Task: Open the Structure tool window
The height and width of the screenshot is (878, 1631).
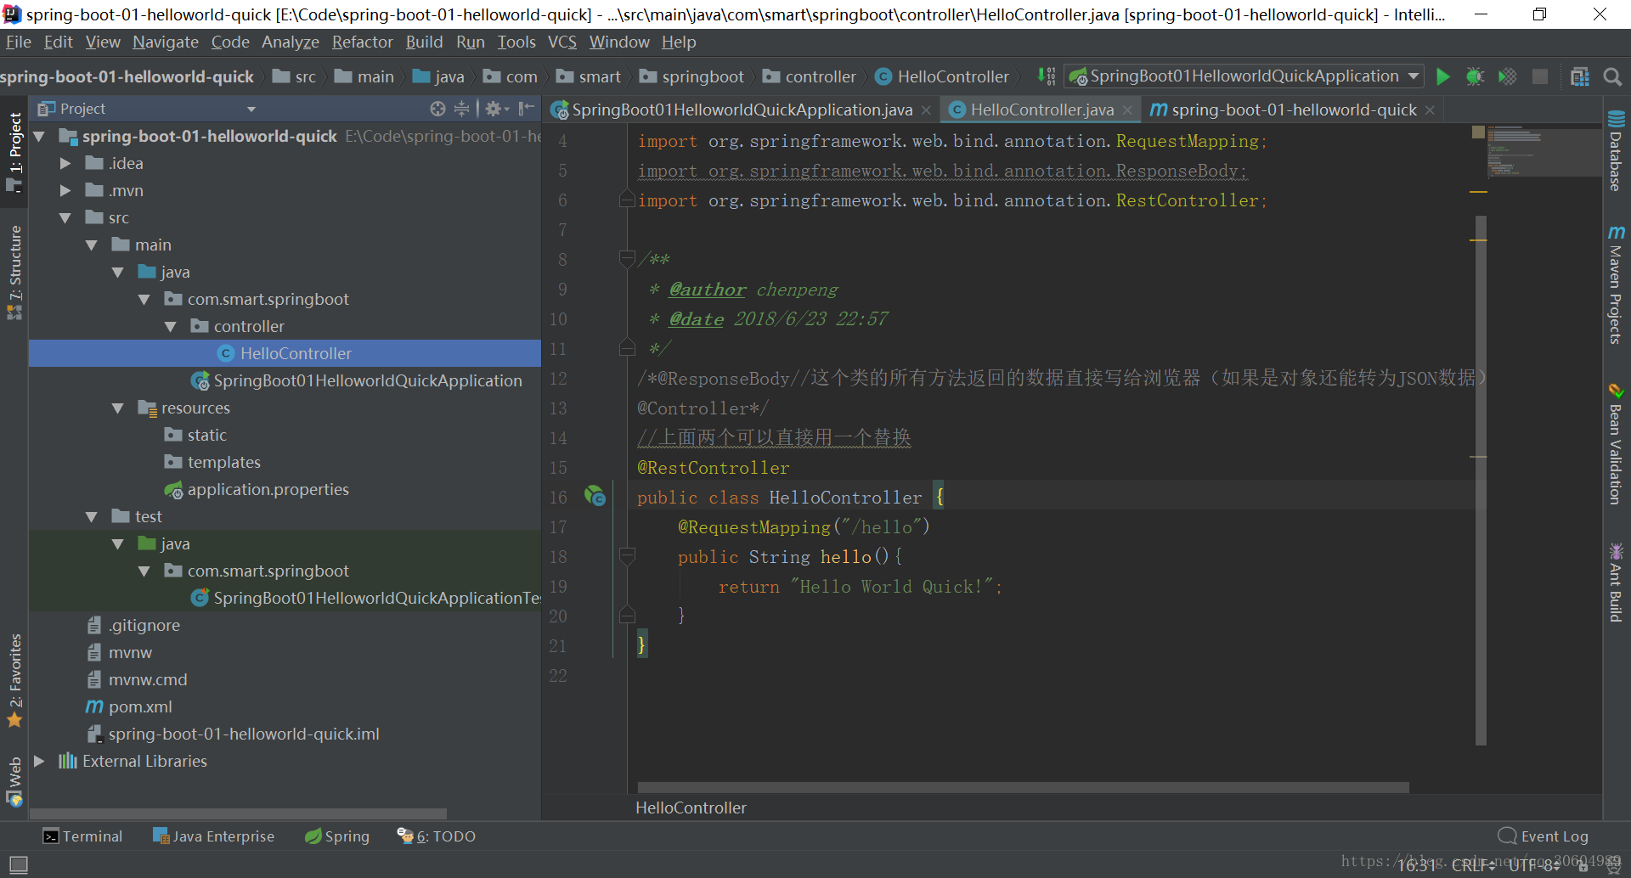Action: pos(14,272)
